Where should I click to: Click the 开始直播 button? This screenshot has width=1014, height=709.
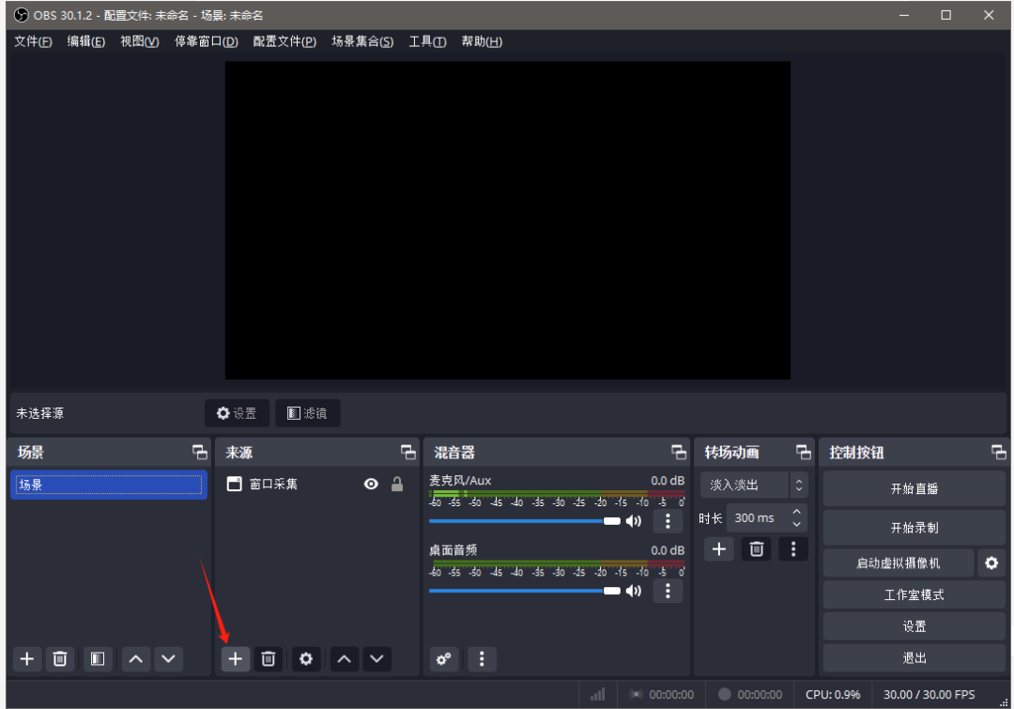(x=914, y=489)
